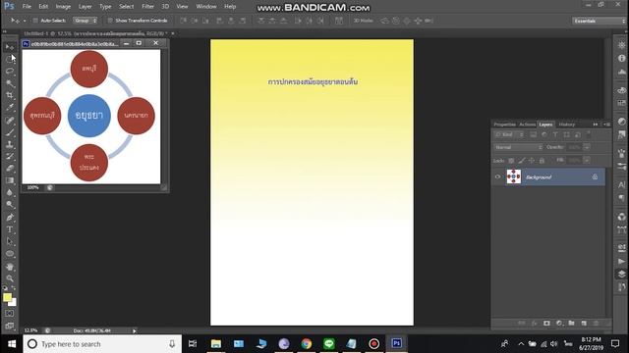Open status bar info arrow
Screen dimensions: 629x353
pyautogui.click(x=135, y=331)
